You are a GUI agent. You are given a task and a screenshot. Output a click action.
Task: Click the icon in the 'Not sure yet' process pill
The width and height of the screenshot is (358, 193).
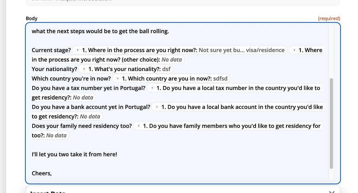78,50
